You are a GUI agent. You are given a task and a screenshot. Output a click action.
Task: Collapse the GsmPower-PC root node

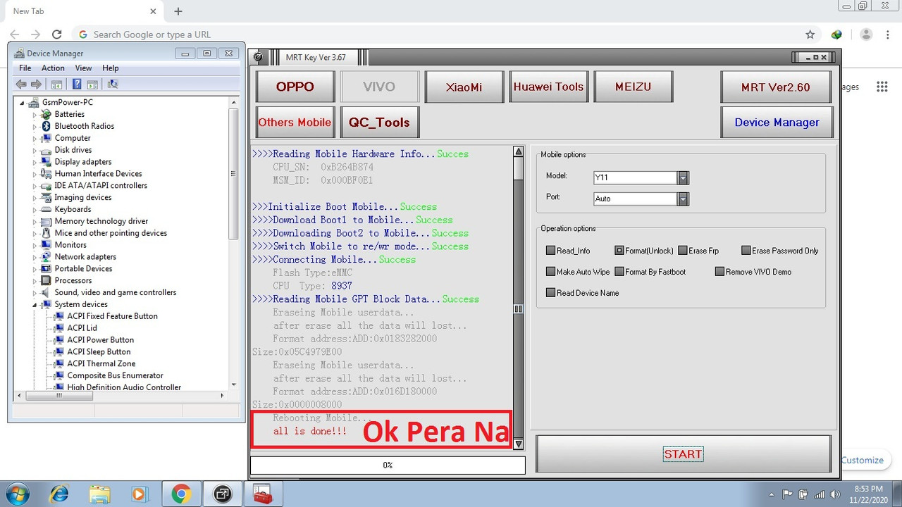coord(22,103)
